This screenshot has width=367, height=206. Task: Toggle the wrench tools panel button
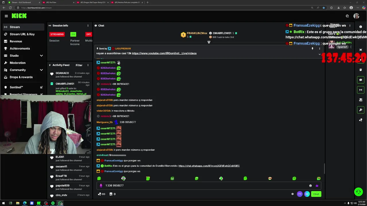(361, 110)
